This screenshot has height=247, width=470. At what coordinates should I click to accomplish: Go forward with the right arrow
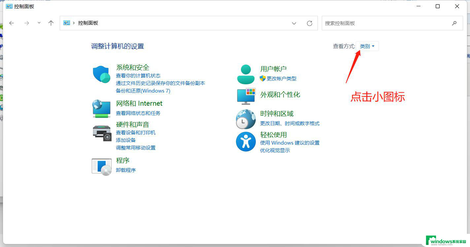pos(27,23)
